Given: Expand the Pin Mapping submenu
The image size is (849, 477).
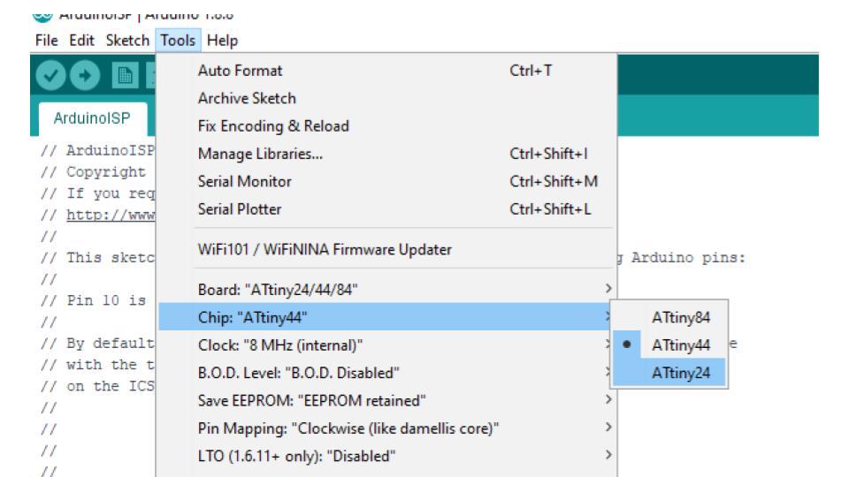Looking at the screenshot, I should coord(387,428).
